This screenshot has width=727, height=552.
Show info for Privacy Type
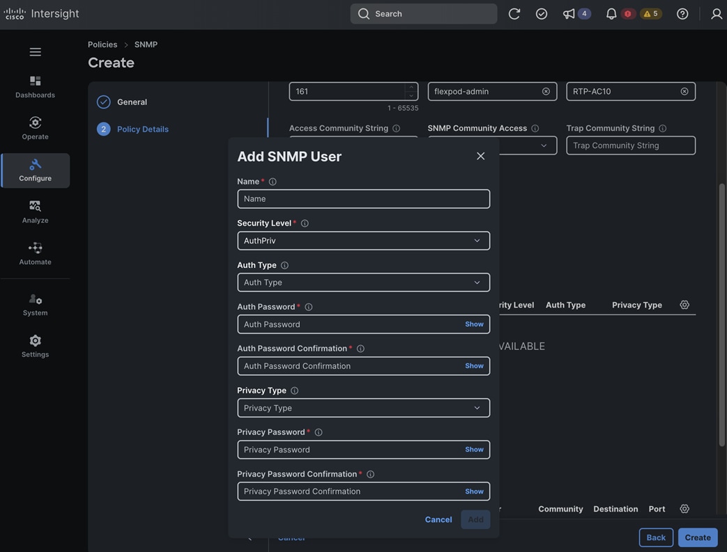294,391
